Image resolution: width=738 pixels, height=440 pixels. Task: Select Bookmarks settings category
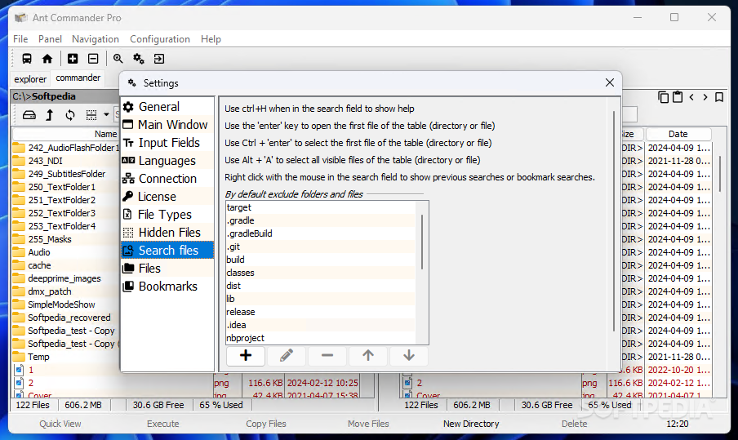click(x=167, y=286)
